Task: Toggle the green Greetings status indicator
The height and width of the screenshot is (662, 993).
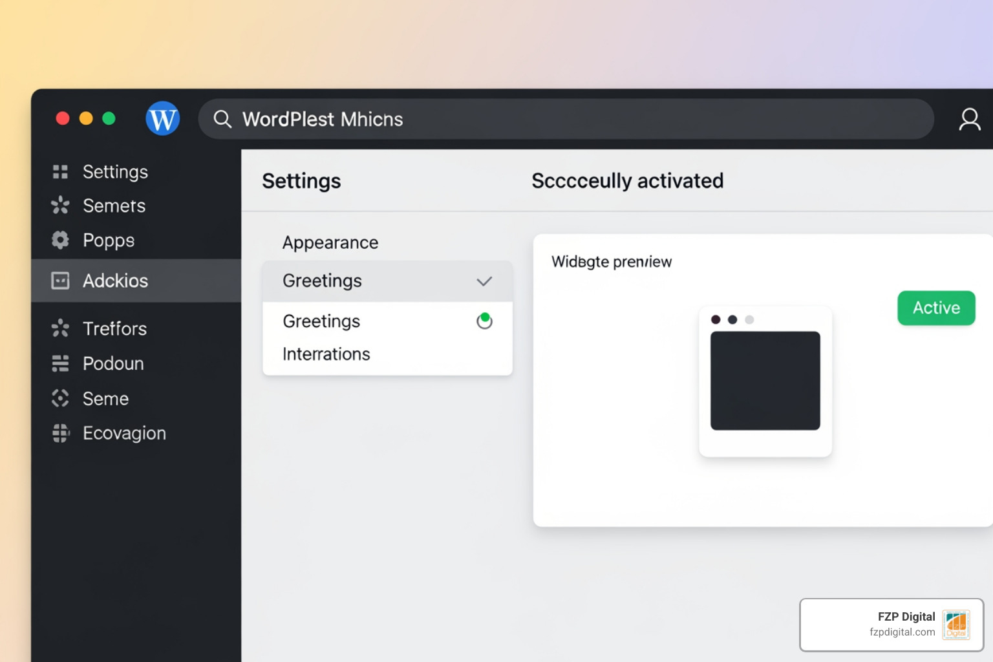Action: pos(484,321)
